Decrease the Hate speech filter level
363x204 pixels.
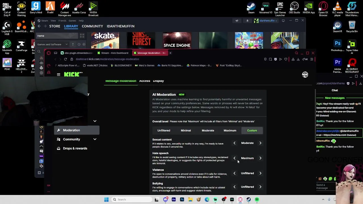coord(234,158)
